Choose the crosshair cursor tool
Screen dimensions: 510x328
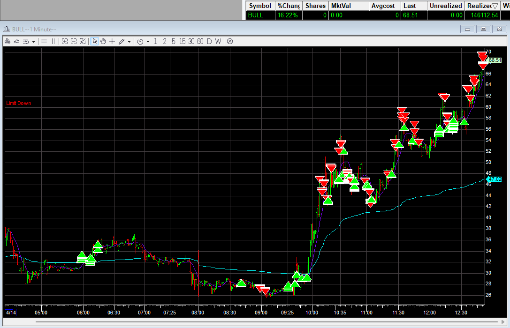(112, 41)
